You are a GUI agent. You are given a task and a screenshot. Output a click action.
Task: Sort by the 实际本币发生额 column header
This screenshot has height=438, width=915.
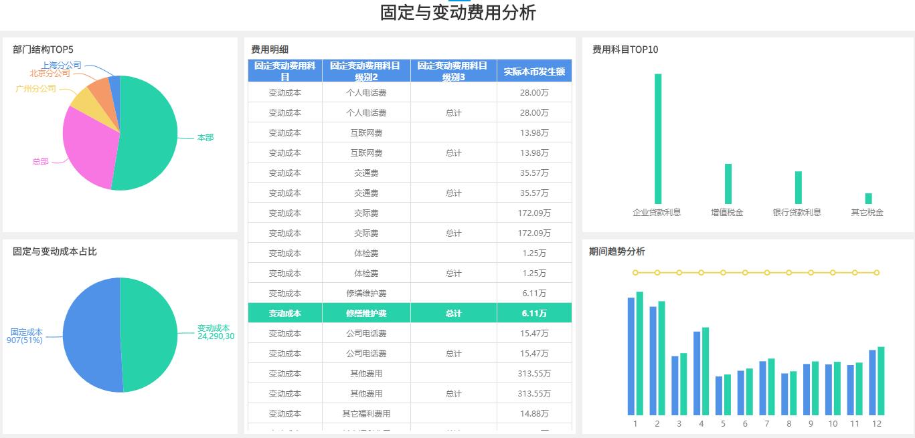tap(533, 70)
